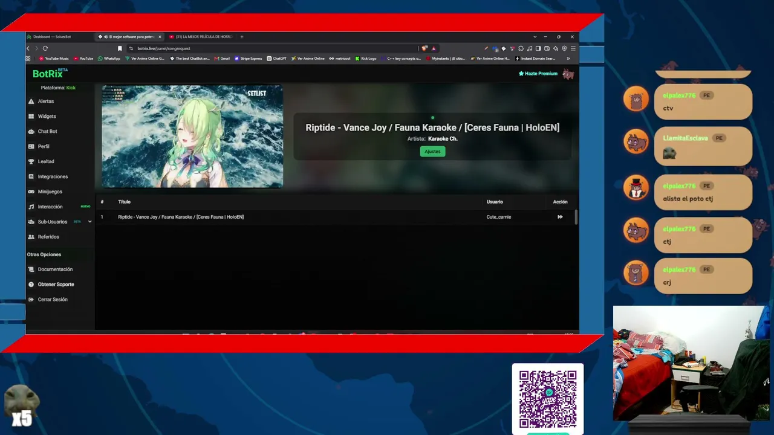Open the Kick Logo bookmark
The width and height of the screenshot is (774, 435).
click(366, 59)
